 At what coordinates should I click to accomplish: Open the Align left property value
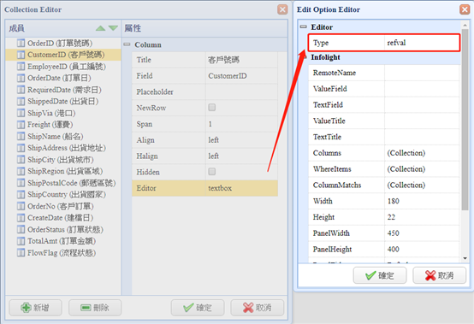click(241, 140)
